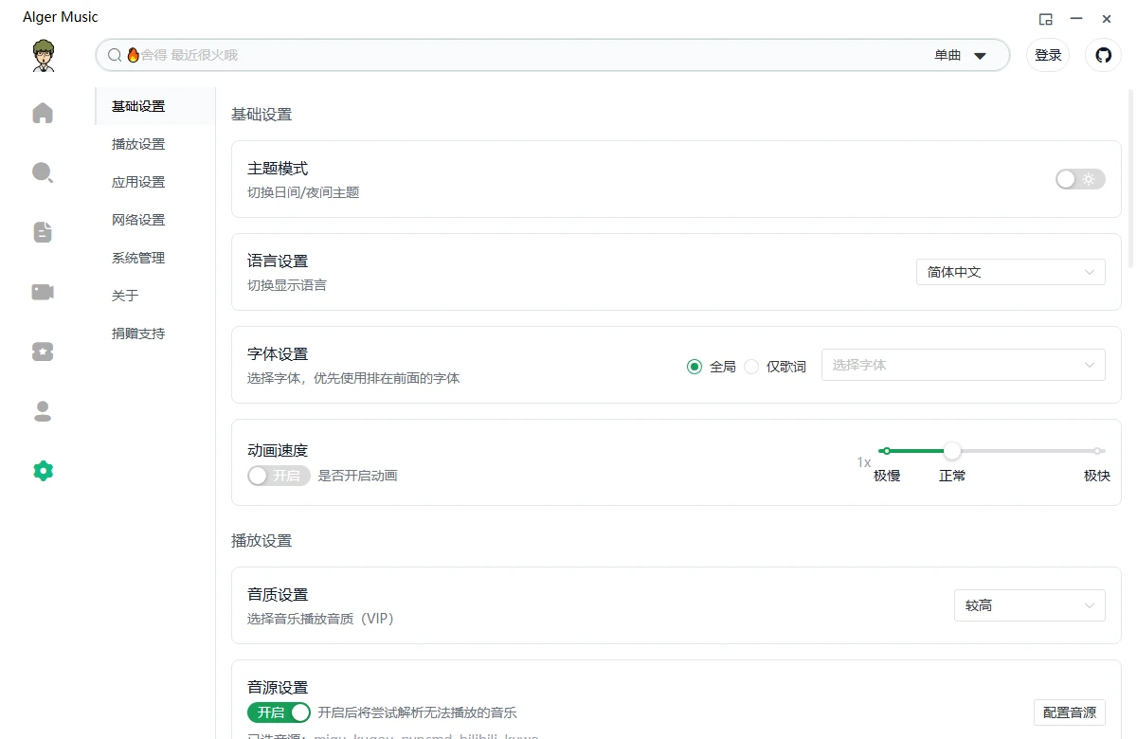
Task: Switch to 播放设置 in settings menu
Action: click(x=138, y=144)
